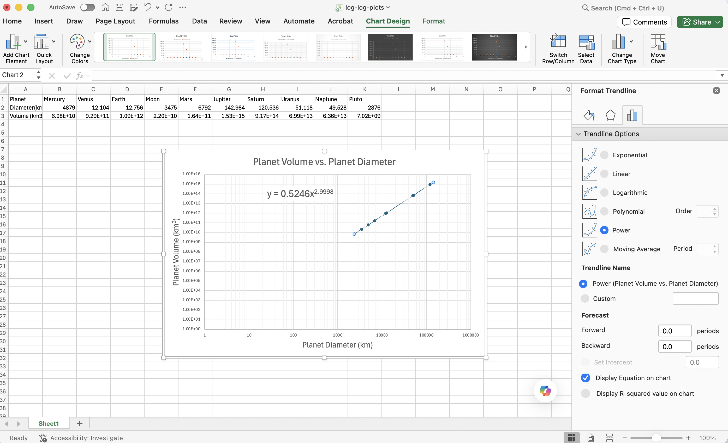Collapse the Trendline Options section
The image size is (728, 443).
point(578,134)
